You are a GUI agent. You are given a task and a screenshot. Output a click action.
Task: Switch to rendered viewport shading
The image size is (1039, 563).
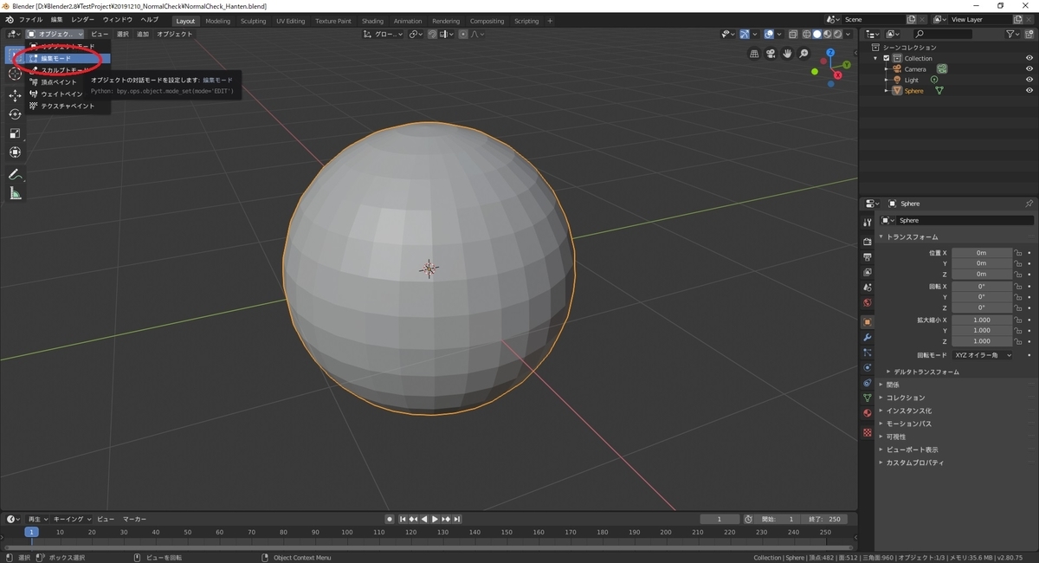[x=837, y=34]
